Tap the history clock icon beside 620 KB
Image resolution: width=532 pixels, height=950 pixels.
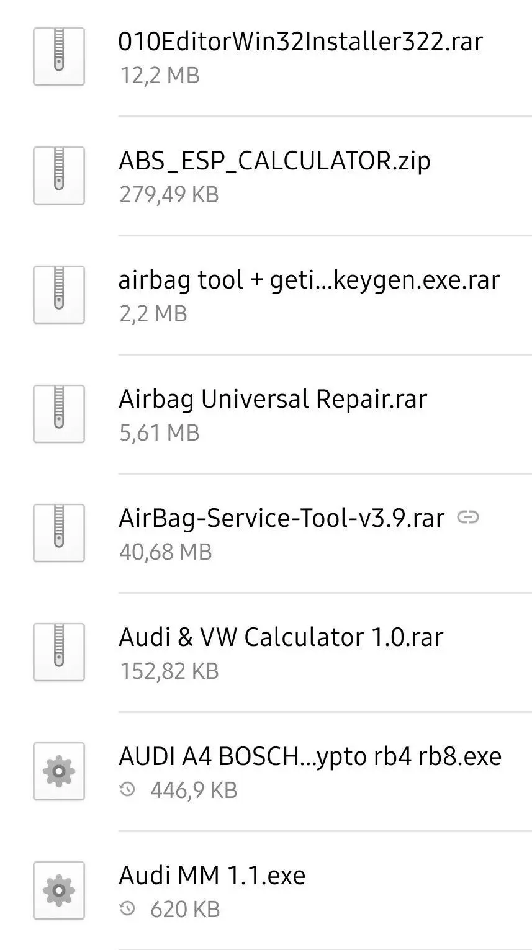point(127,909)
